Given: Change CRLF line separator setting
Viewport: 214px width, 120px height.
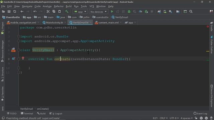Looking at the screenshot, I should 164,118.
